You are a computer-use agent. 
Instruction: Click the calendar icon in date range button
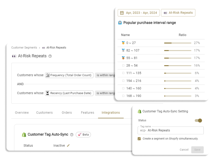coord(122,13)
